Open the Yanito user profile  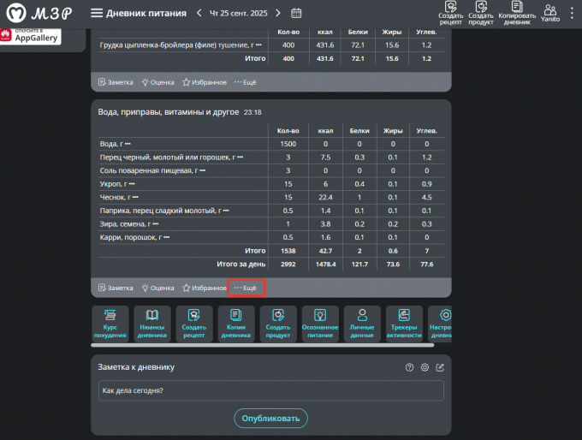click(550, 11)
